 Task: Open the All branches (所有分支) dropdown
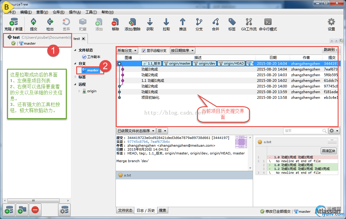click(127, 51)
